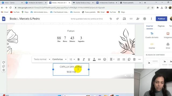This screenshot has height=96, width=172.
Task: Insert Imágenes from the side panel
Action: click(x=168, y=35)
